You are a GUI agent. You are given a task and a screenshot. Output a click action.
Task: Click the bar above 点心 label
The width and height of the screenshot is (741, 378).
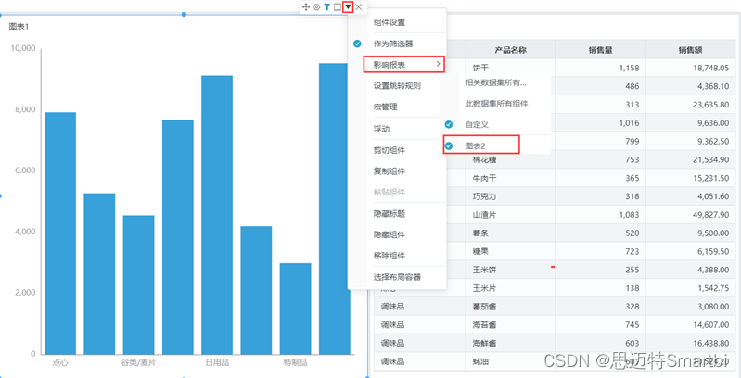[60, 233]
